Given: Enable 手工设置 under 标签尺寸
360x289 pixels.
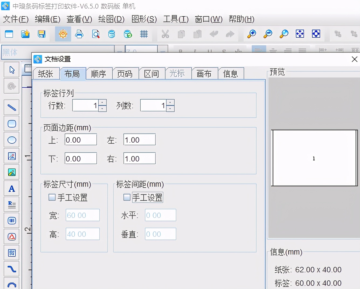Looking at the screenshot, I should pos(52,198).
